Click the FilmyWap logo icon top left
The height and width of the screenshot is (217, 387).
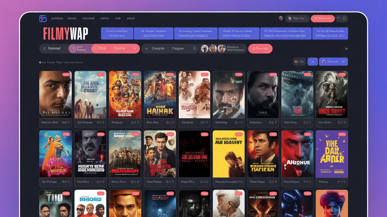pyautogui.click(x=43, y=18)
